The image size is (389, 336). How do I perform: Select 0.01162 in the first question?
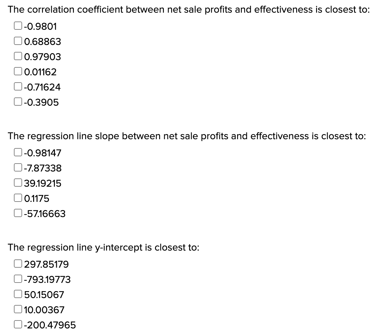coord(17,71)
